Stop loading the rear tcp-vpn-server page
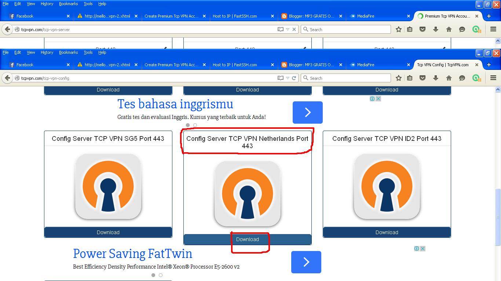This screenshot has width=501, height=281. point(294,29)
